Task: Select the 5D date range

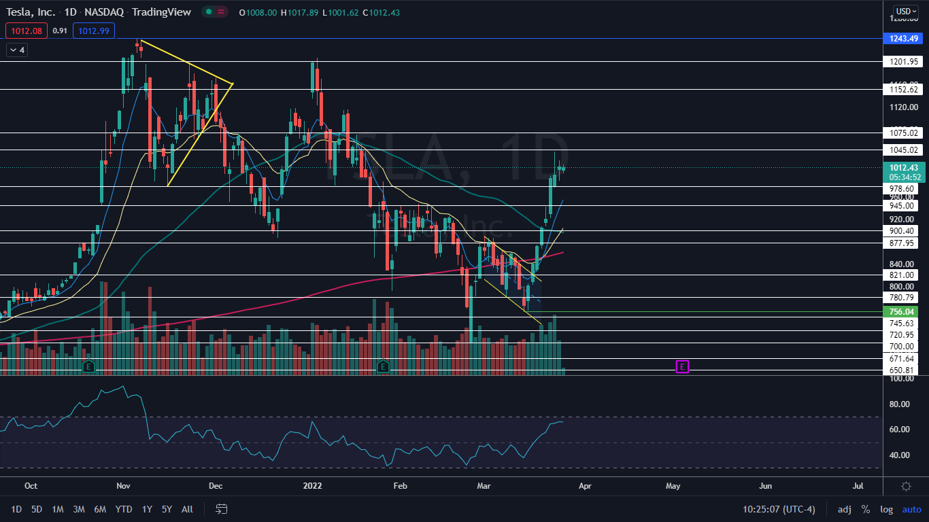Action: coord(37,509)
